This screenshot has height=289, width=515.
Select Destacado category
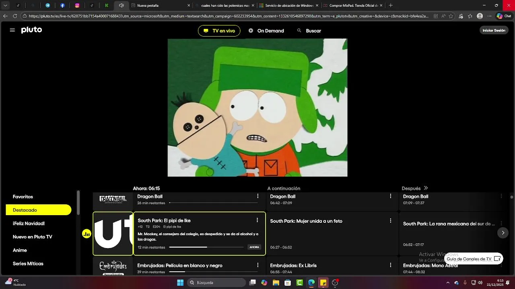pyautogui.click(x=39, y=210)
